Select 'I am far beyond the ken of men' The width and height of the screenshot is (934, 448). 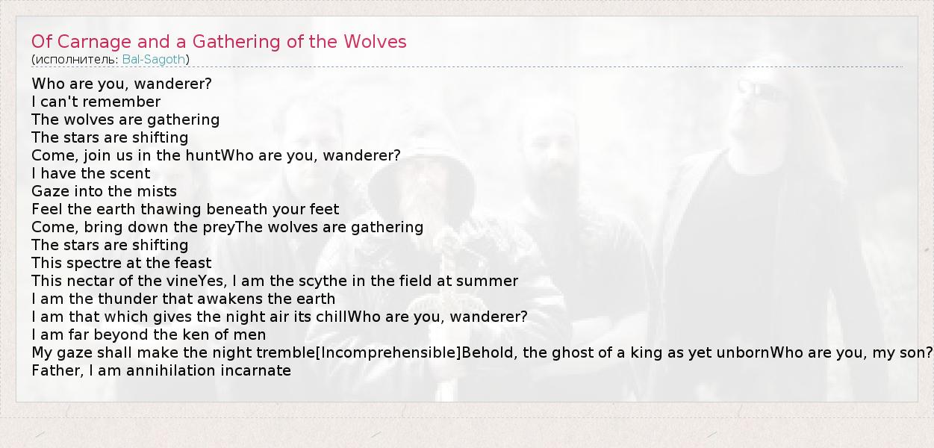pyautogui.click(x=149, y=335)
